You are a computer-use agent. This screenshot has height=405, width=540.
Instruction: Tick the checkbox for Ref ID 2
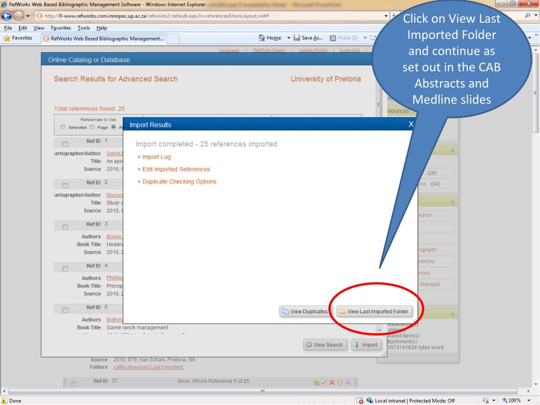65,185
